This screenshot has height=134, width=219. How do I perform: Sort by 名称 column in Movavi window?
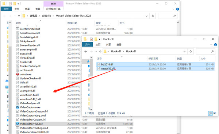click(18, 23)
